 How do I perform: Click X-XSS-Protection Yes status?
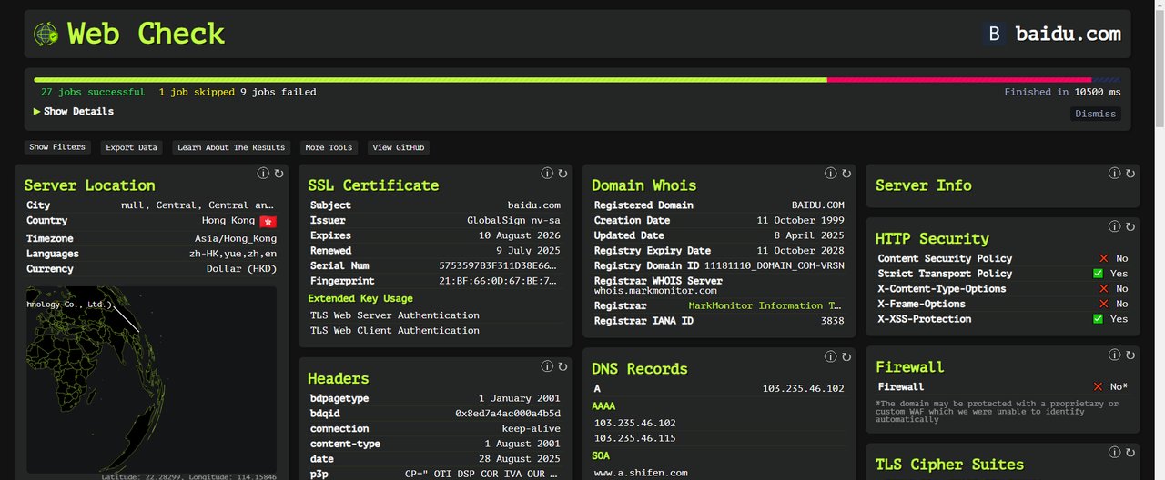(1110, 319)
